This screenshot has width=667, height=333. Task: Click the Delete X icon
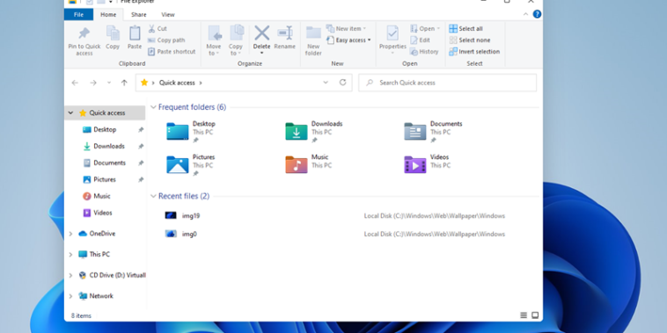pyautogui.click(x=262, y=33)
